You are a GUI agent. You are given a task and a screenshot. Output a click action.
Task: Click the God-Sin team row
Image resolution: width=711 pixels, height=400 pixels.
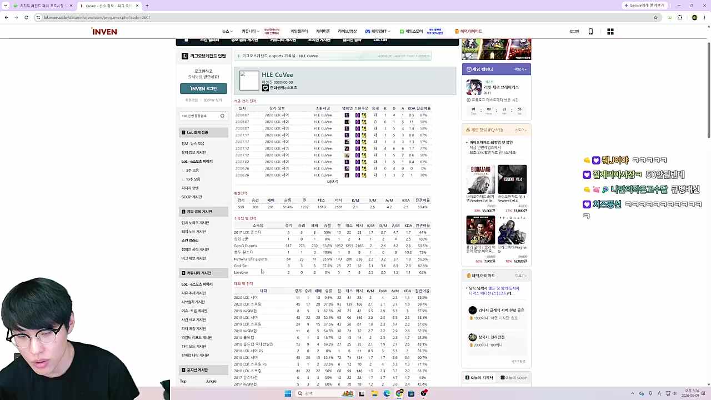tap(332, 266)
